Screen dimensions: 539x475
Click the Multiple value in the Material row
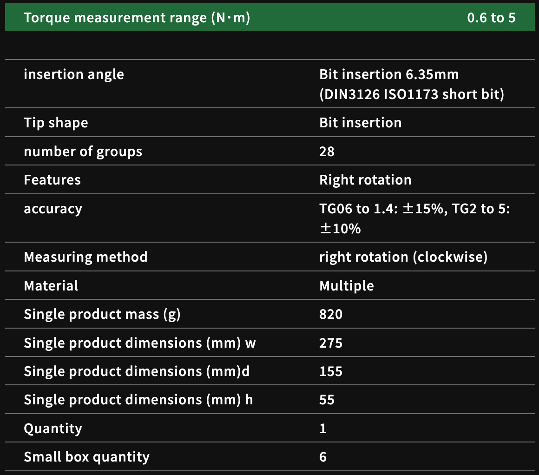[347, 285]
